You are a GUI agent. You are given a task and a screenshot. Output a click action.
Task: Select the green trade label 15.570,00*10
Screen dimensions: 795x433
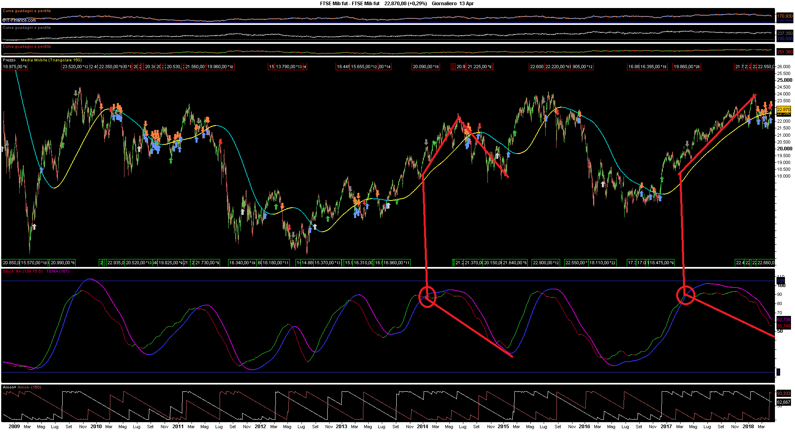35,263
